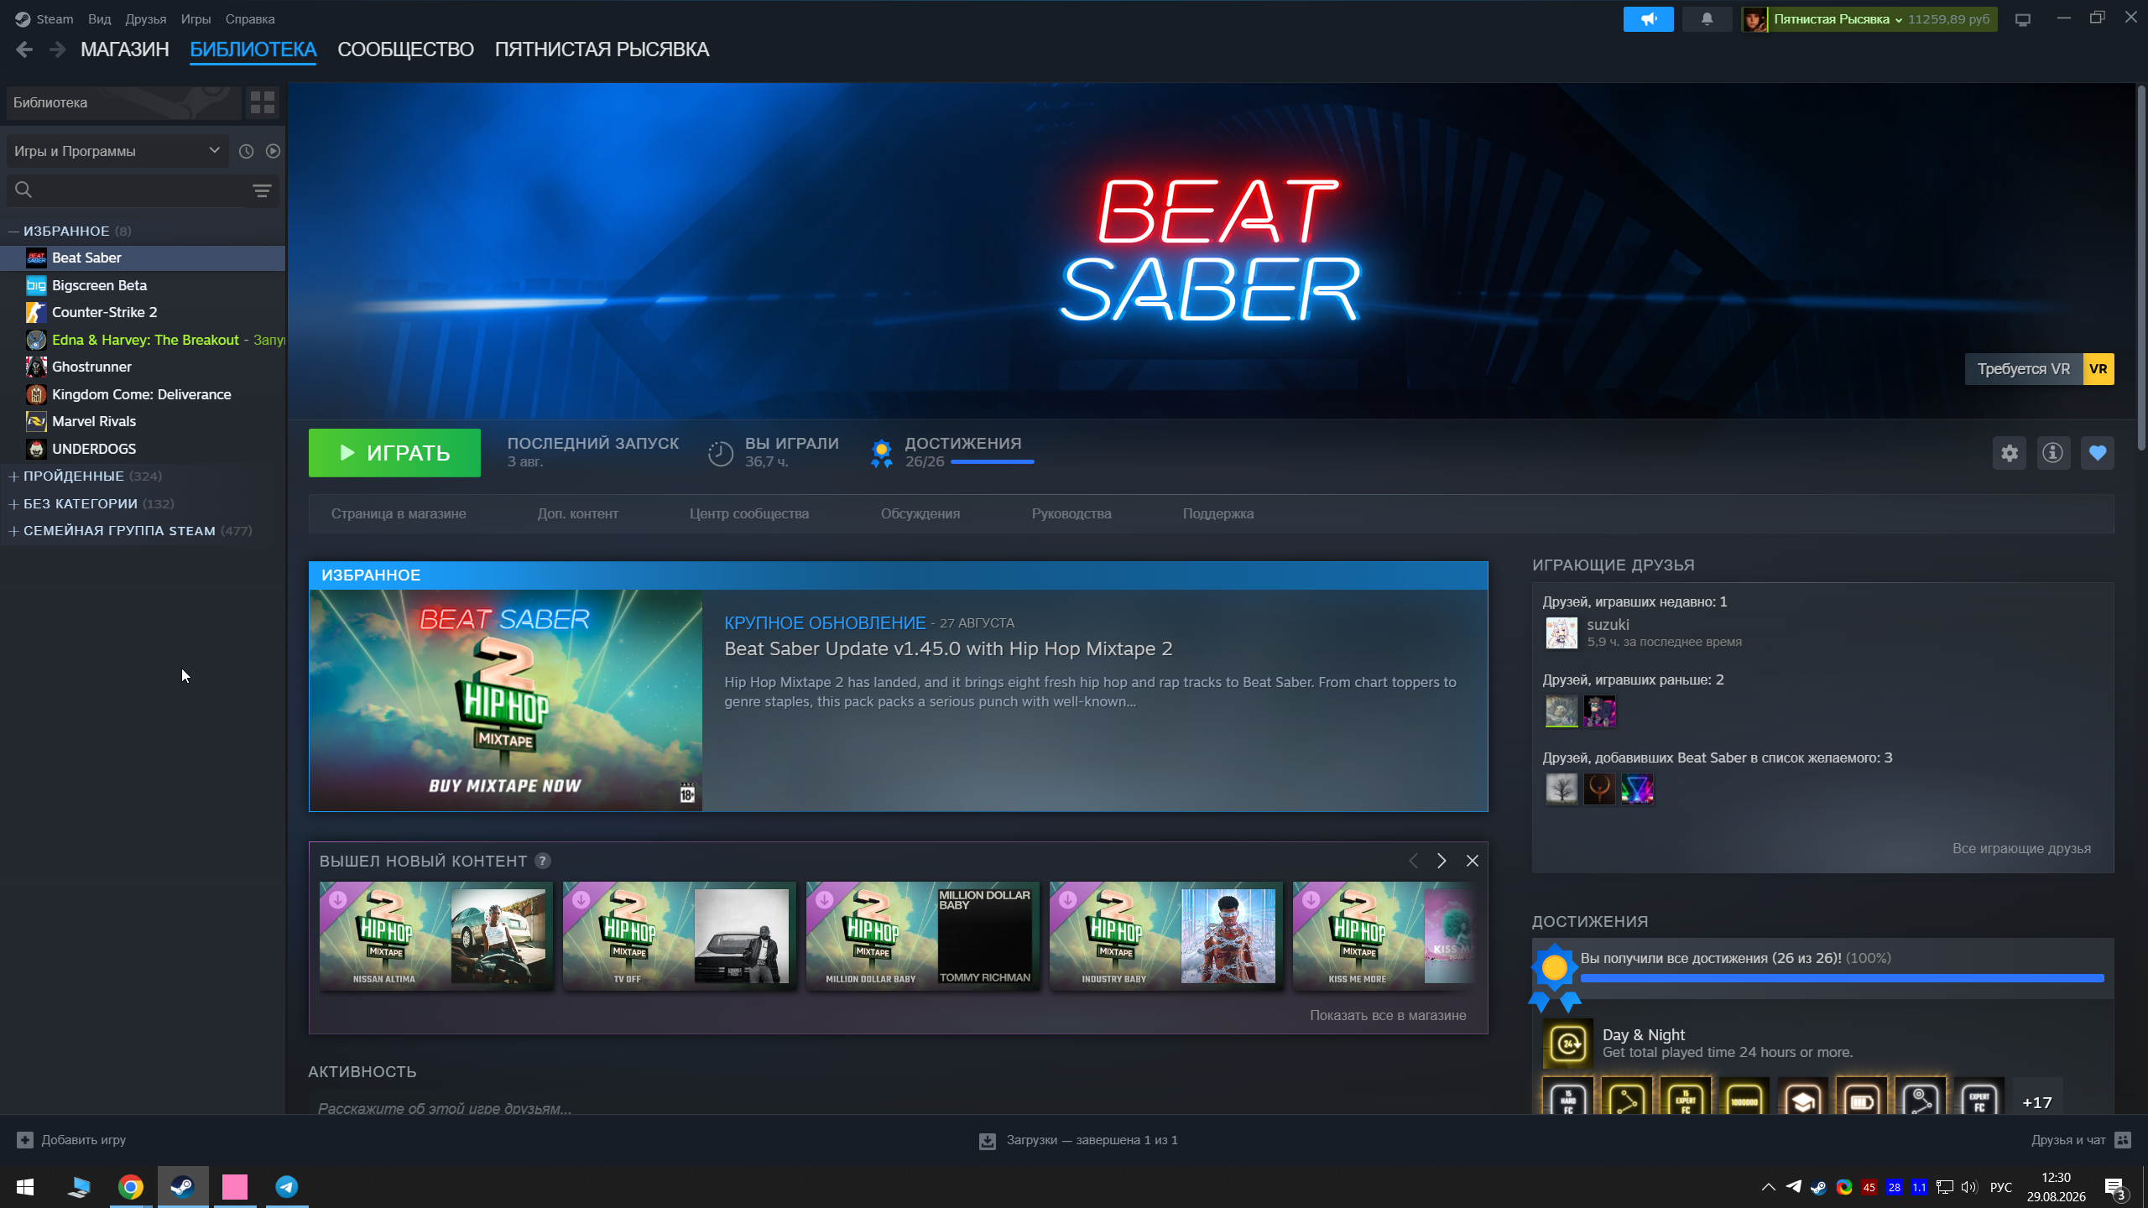Show previous new content items

pos(1413,861)
